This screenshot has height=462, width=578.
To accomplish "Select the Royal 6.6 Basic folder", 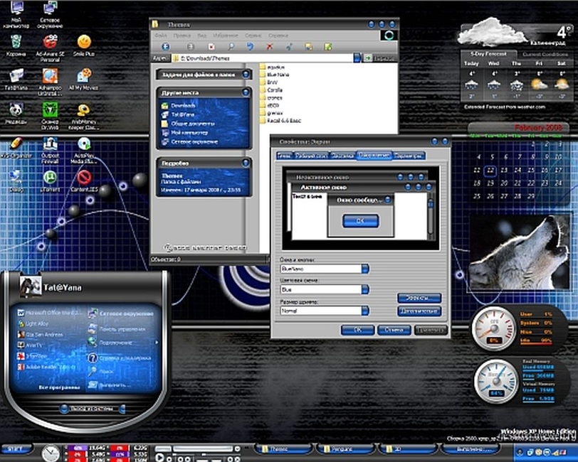I will [280, 121].
